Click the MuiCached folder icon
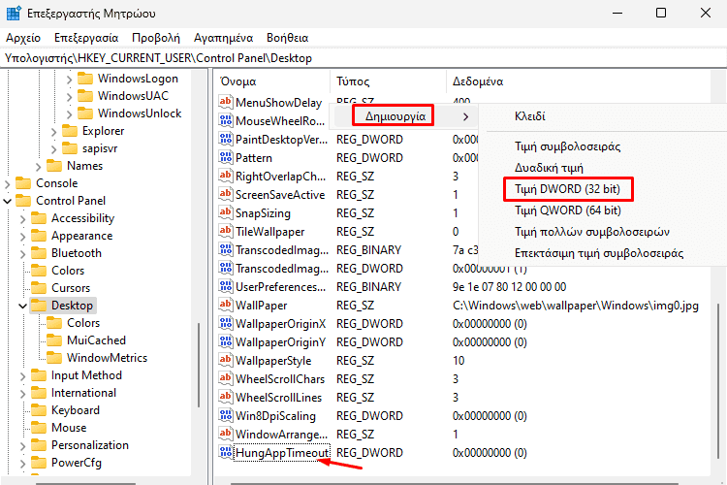The height and width of the screenshot is (485, 727). click(54, 340)
